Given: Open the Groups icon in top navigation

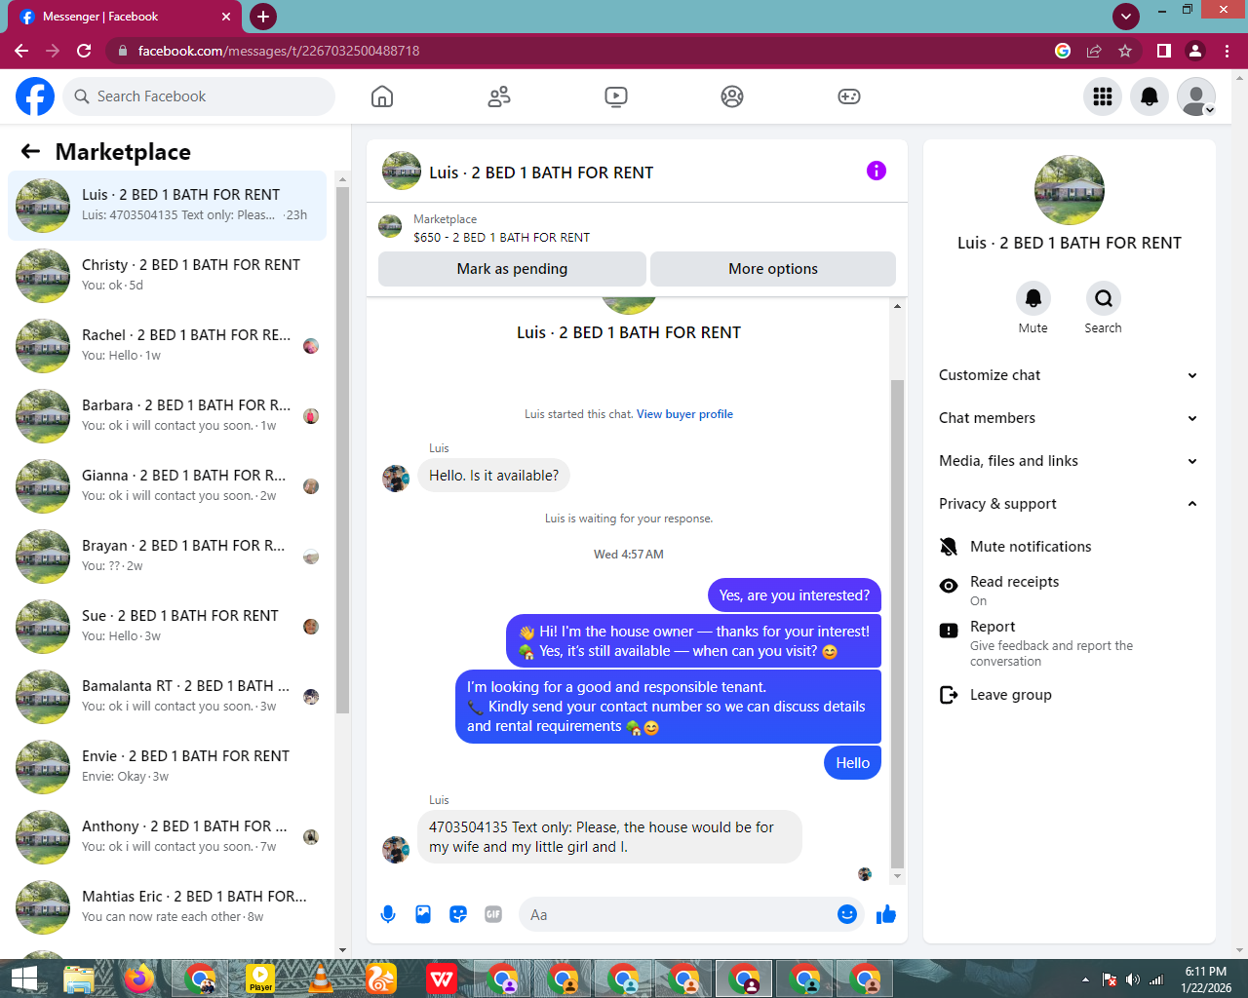Looking at the screenshot, I should pyautogui.click(x=732, y=96).
